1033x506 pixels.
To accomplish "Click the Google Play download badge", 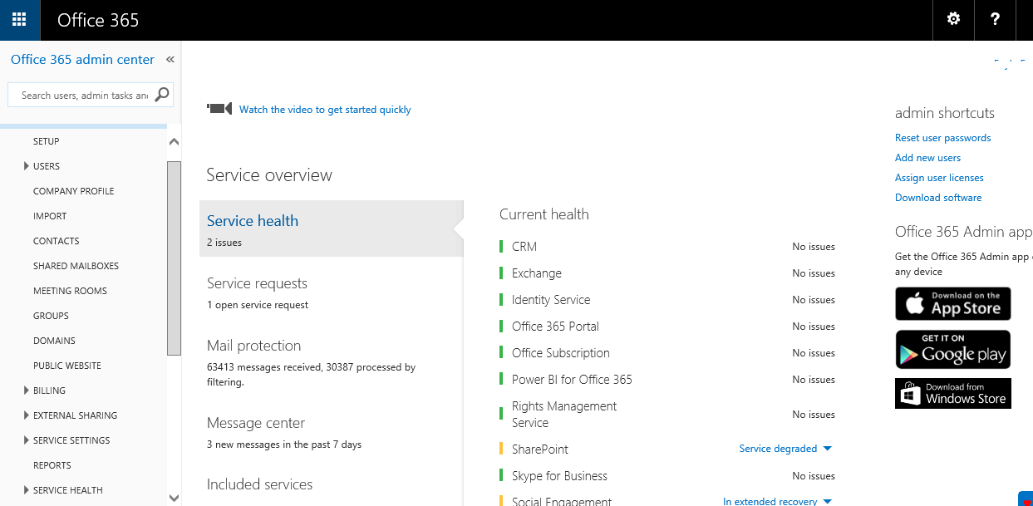I will 952,349.
